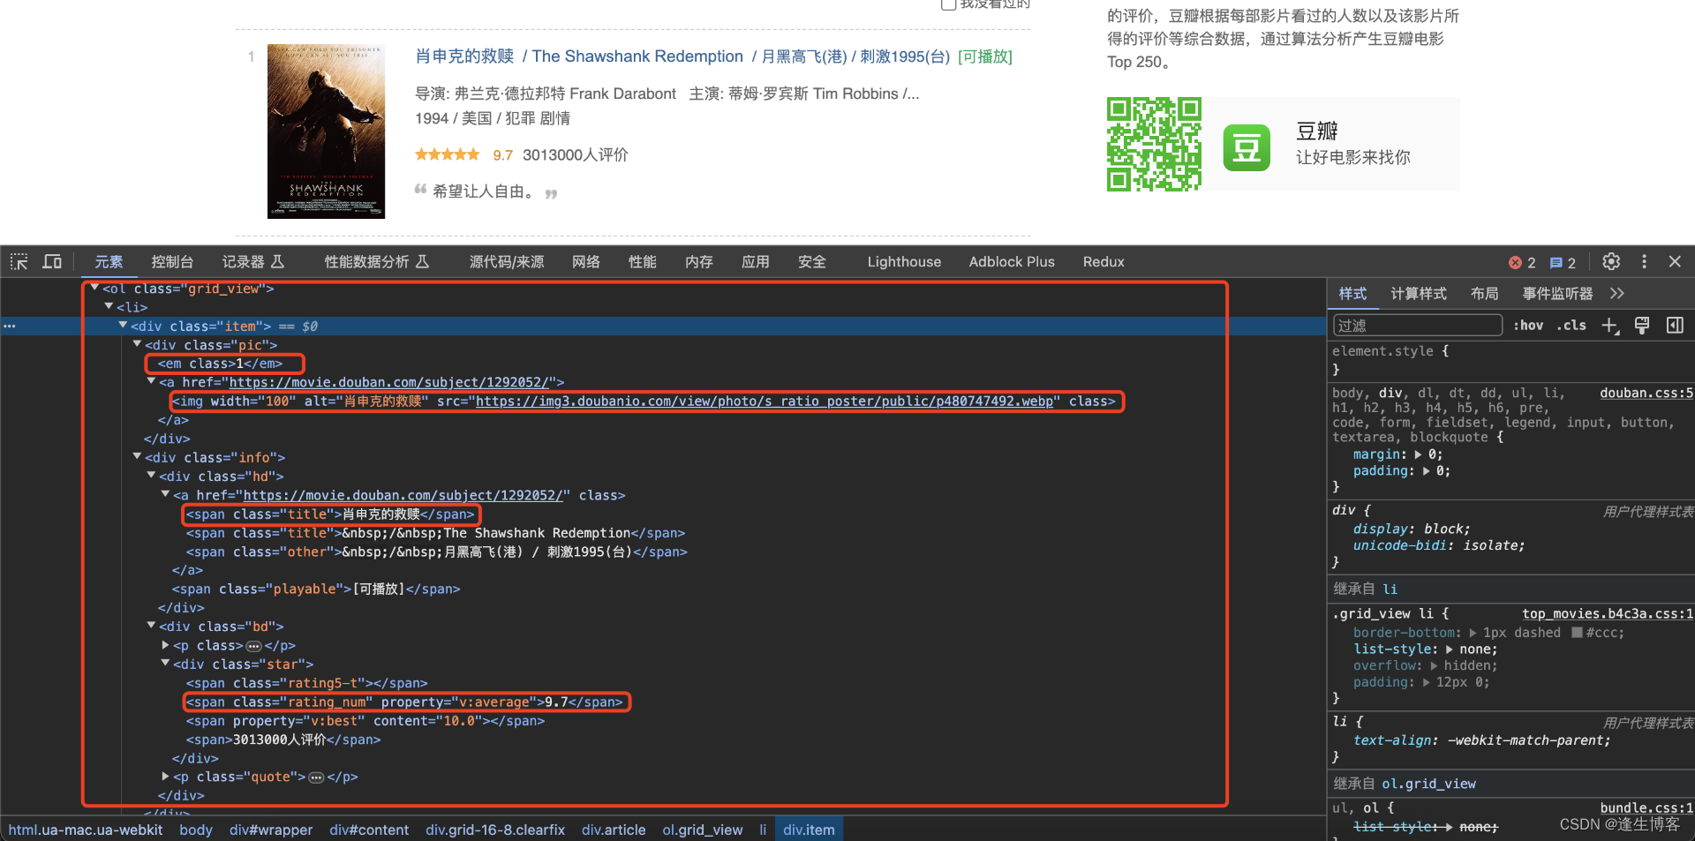Collapse the div class="item" node

click(123, 326)
